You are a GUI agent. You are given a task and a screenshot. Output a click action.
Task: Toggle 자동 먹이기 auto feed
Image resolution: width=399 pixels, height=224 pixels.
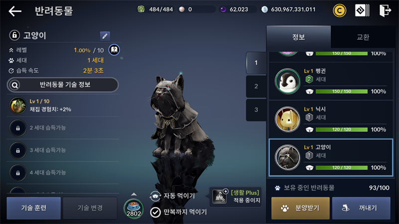pyautogui.click(x=173, y=196)
